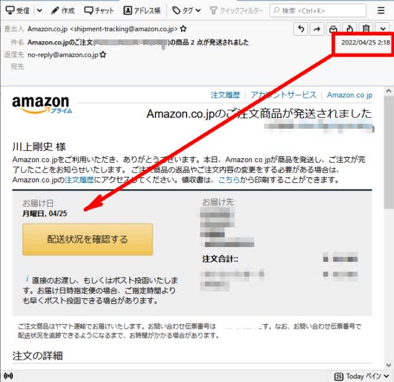Click the message pane vertical scrollbar
The width and height of the screenshot is (394, 382).
pyautogui.click(x=388, y=151)
